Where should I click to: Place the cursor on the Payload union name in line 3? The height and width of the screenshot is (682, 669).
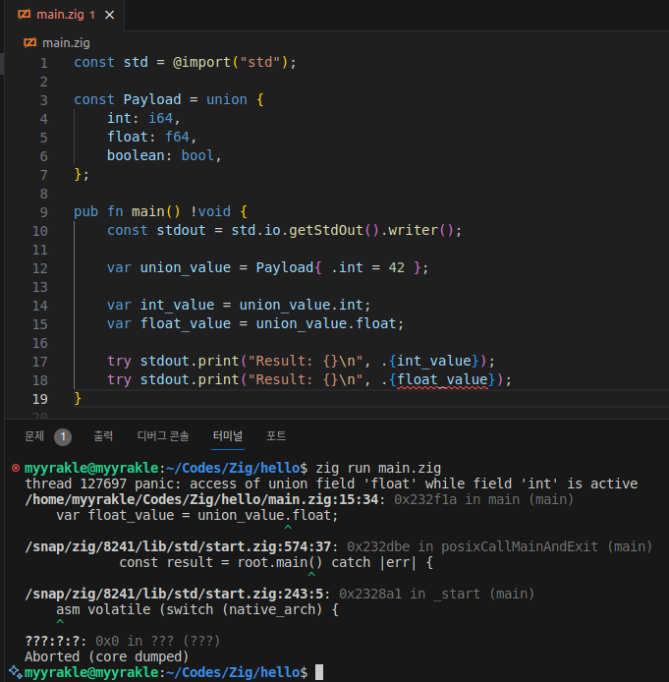(x=152, y=99)
